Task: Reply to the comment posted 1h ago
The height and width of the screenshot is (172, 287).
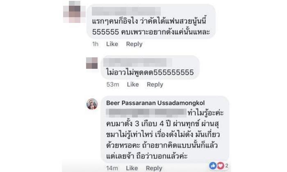Action: tap(134, 44)
